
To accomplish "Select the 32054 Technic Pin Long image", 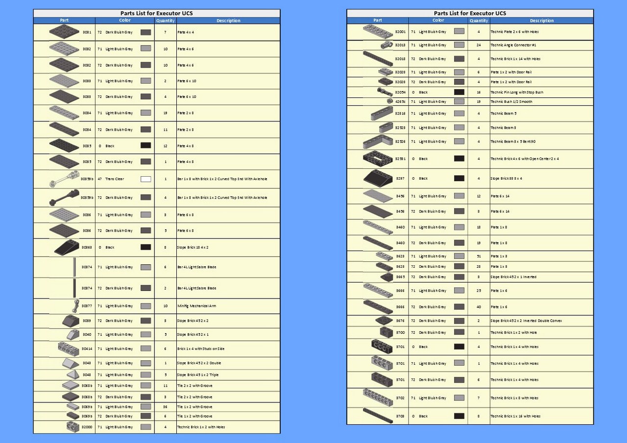I will point(385,92).
